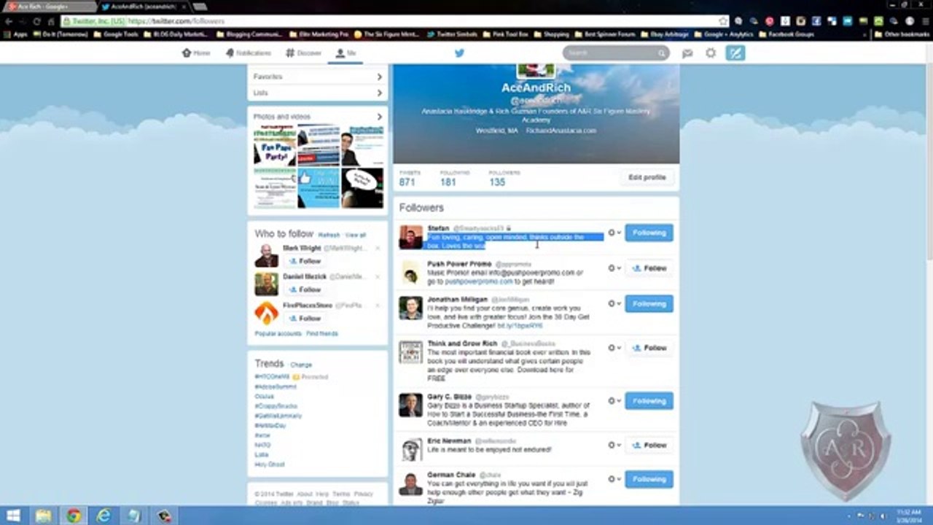Image resolution: width=933 pixels, height=525 pixels.
Task: Open Apps bookmarks shortcut
Action: pyautogui.click(x=16, y=34)
